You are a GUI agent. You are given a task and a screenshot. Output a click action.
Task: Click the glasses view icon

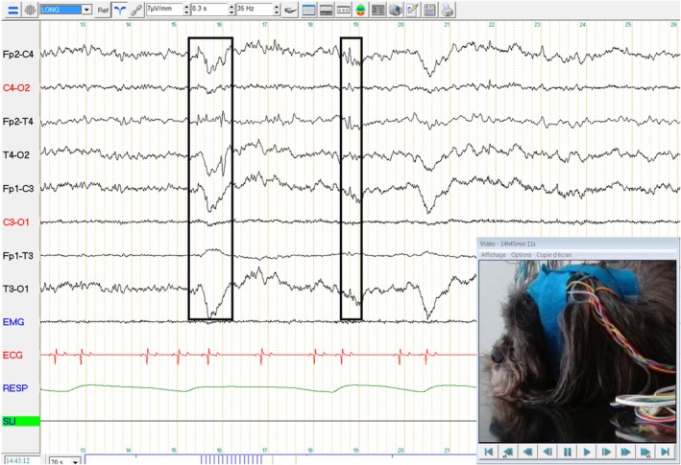pyautogui.click(x=291, y=10)
